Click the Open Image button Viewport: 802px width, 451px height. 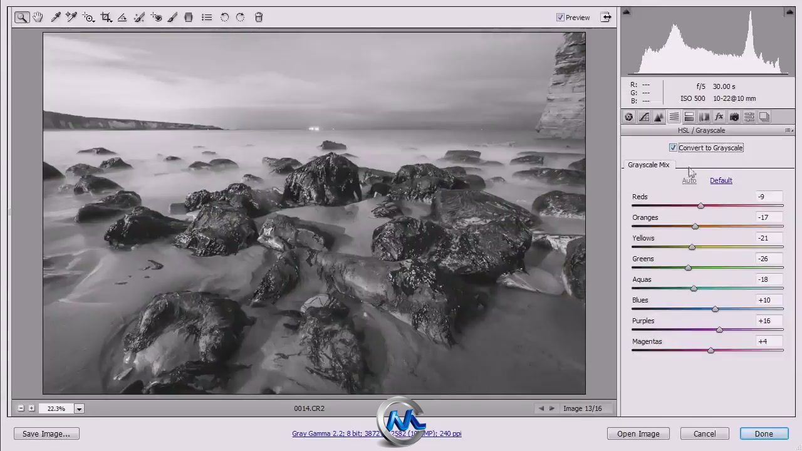(638, 433)
